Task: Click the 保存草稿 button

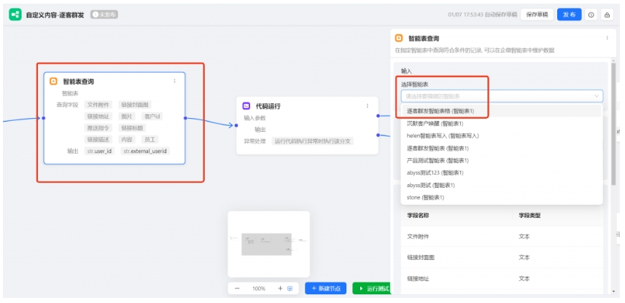Action: click(537, 15)
